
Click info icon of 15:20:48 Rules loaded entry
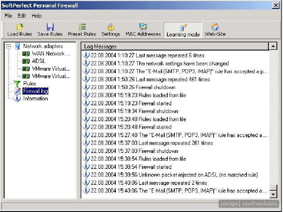pos(86,119)
